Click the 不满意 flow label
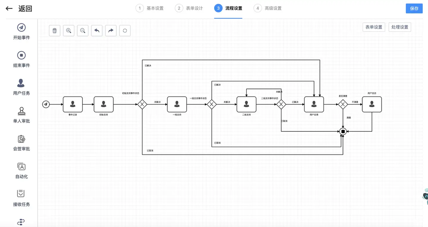The height and width of the screenshot is (227, 428). point(355,102)
